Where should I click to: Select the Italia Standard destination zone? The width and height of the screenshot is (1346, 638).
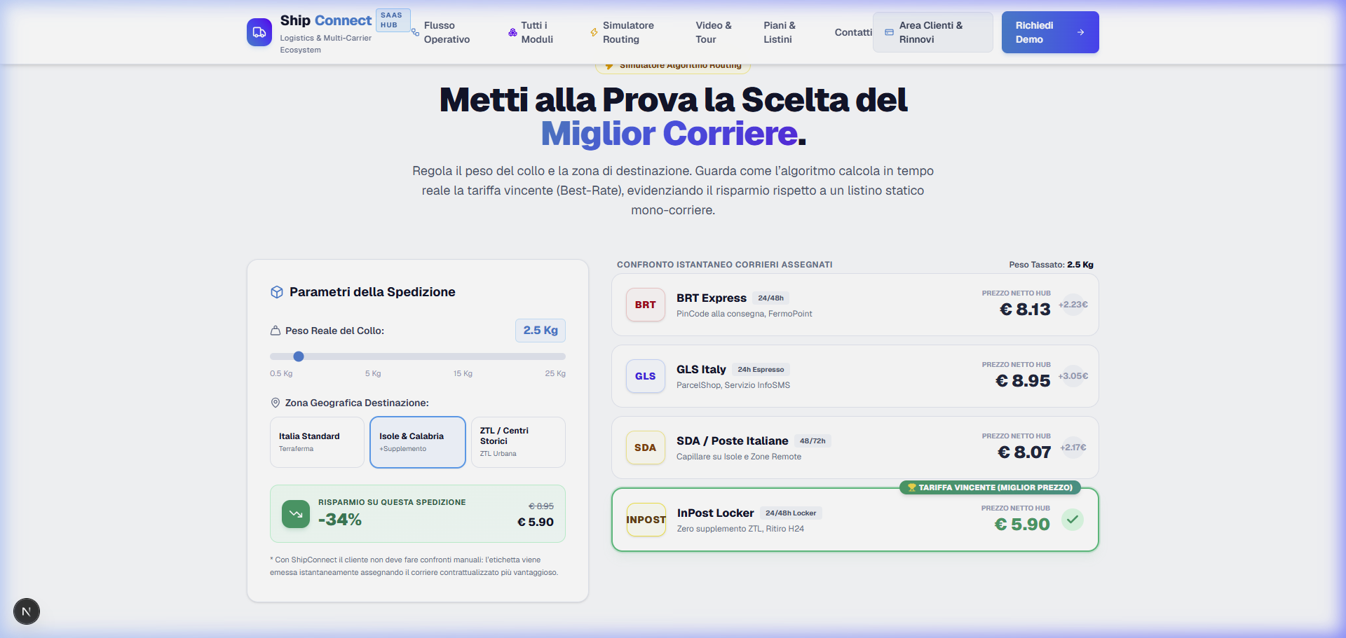(x=317, y=442)
